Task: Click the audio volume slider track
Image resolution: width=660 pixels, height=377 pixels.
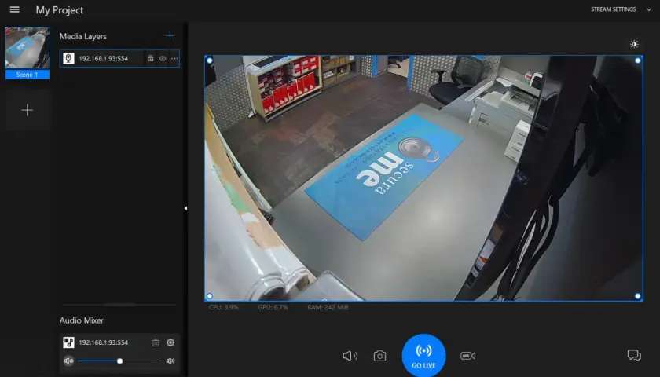Action: point(119,361)
